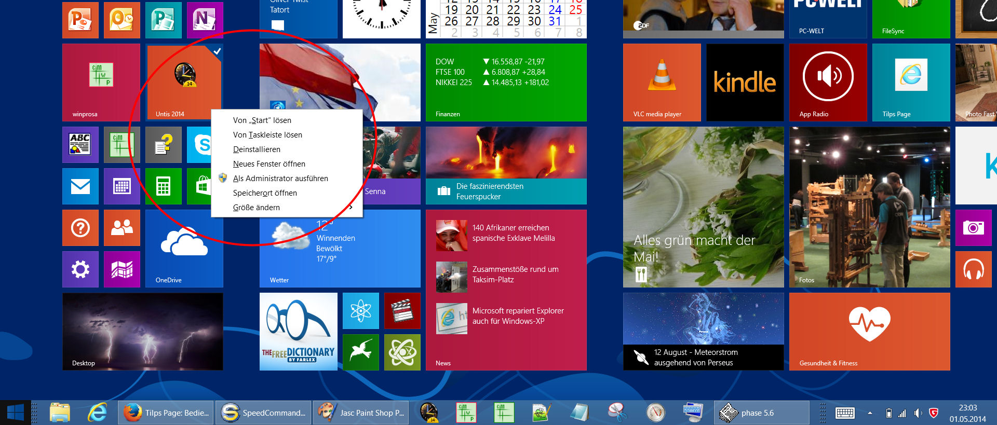Launch the App Radio tile
997x425 pixels.
(x=828, y=82)
